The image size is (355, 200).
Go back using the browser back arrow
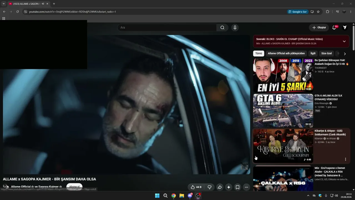pyautogui.click(x=4, y=12)
